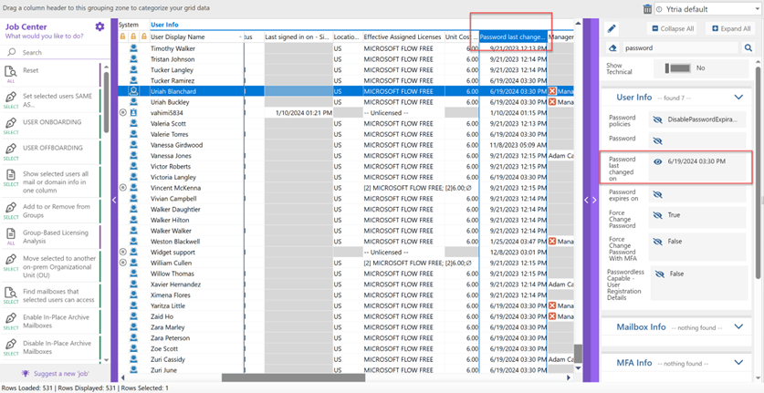
Task: Click icon for Group-Based Licensing Analysis
Action: (x=10, y=233)
